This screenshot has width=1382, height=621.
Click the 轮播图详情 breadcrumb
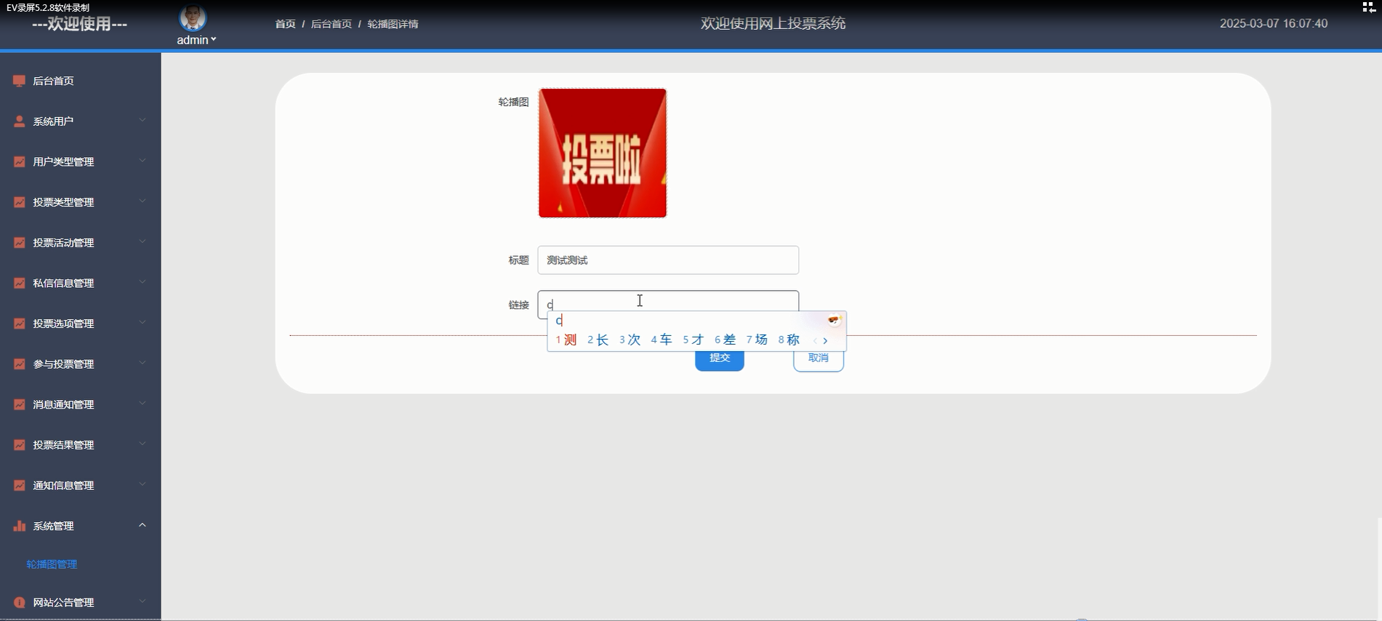[x=393, y=24]
